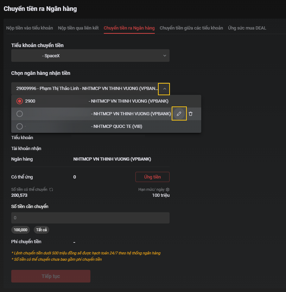Open Nộp tiền qua liên kết tab

tap(78, 28)
